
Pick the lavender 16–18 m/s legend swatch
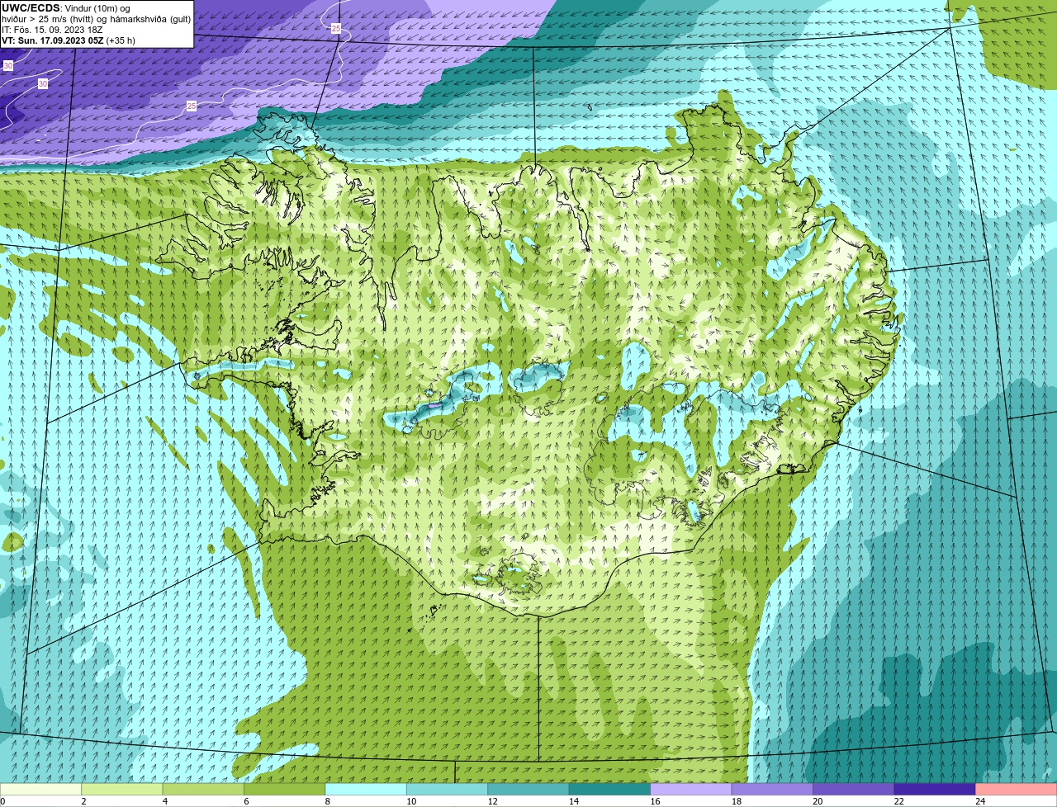tap(691, 789)
